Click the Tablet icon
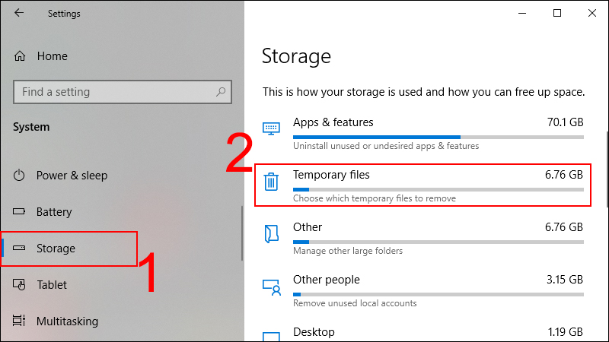 pyautogui.click(x=19, y=284)
